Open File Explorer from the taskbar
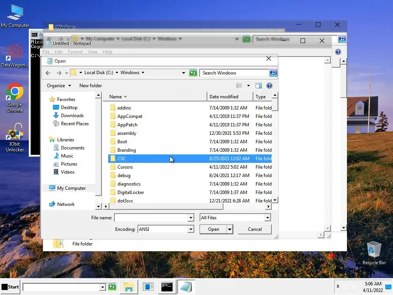Viewport: 393px width, 295px height. pyautogui.click(x=129, y=287)
